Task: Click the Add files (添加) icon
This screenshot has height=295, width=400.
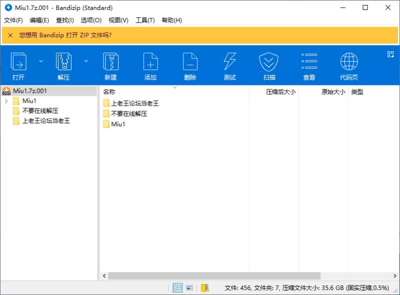Action: pos(150,61)
